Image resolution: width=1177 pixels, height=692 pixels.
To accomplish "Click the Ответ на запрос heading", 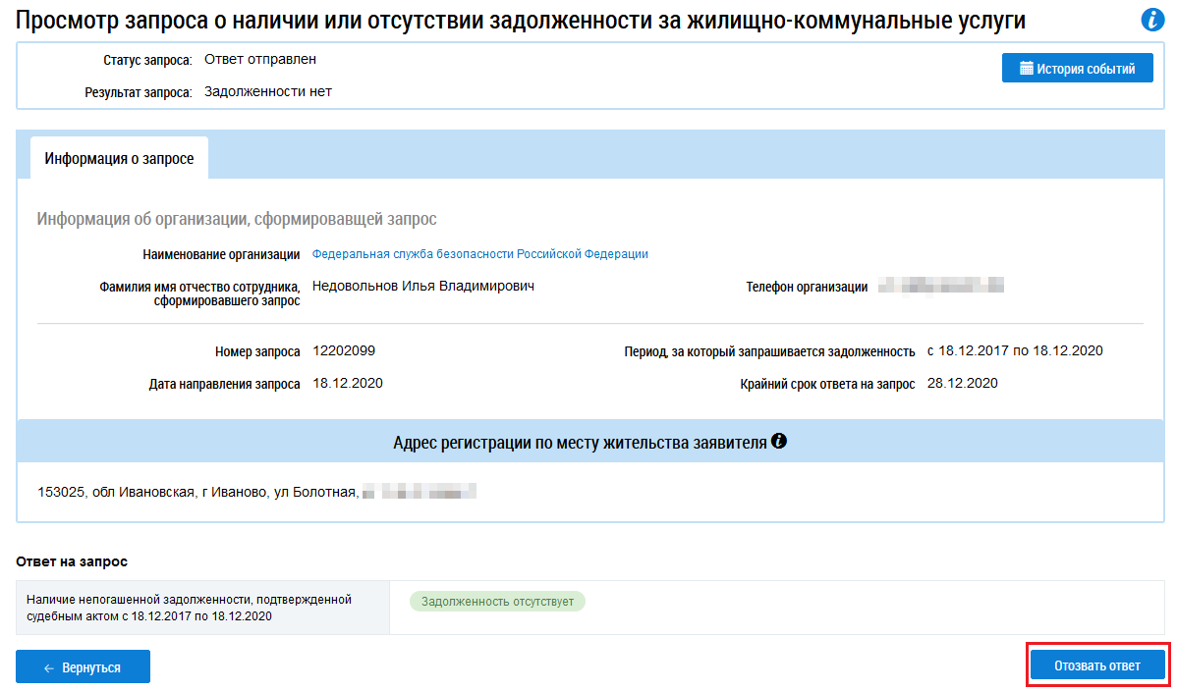I will (x=72, y=562).
